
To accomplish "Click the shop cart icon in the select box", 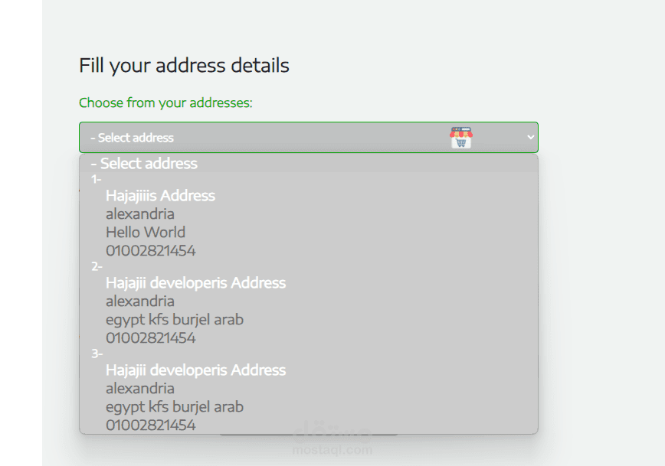I will click(460, 138).
